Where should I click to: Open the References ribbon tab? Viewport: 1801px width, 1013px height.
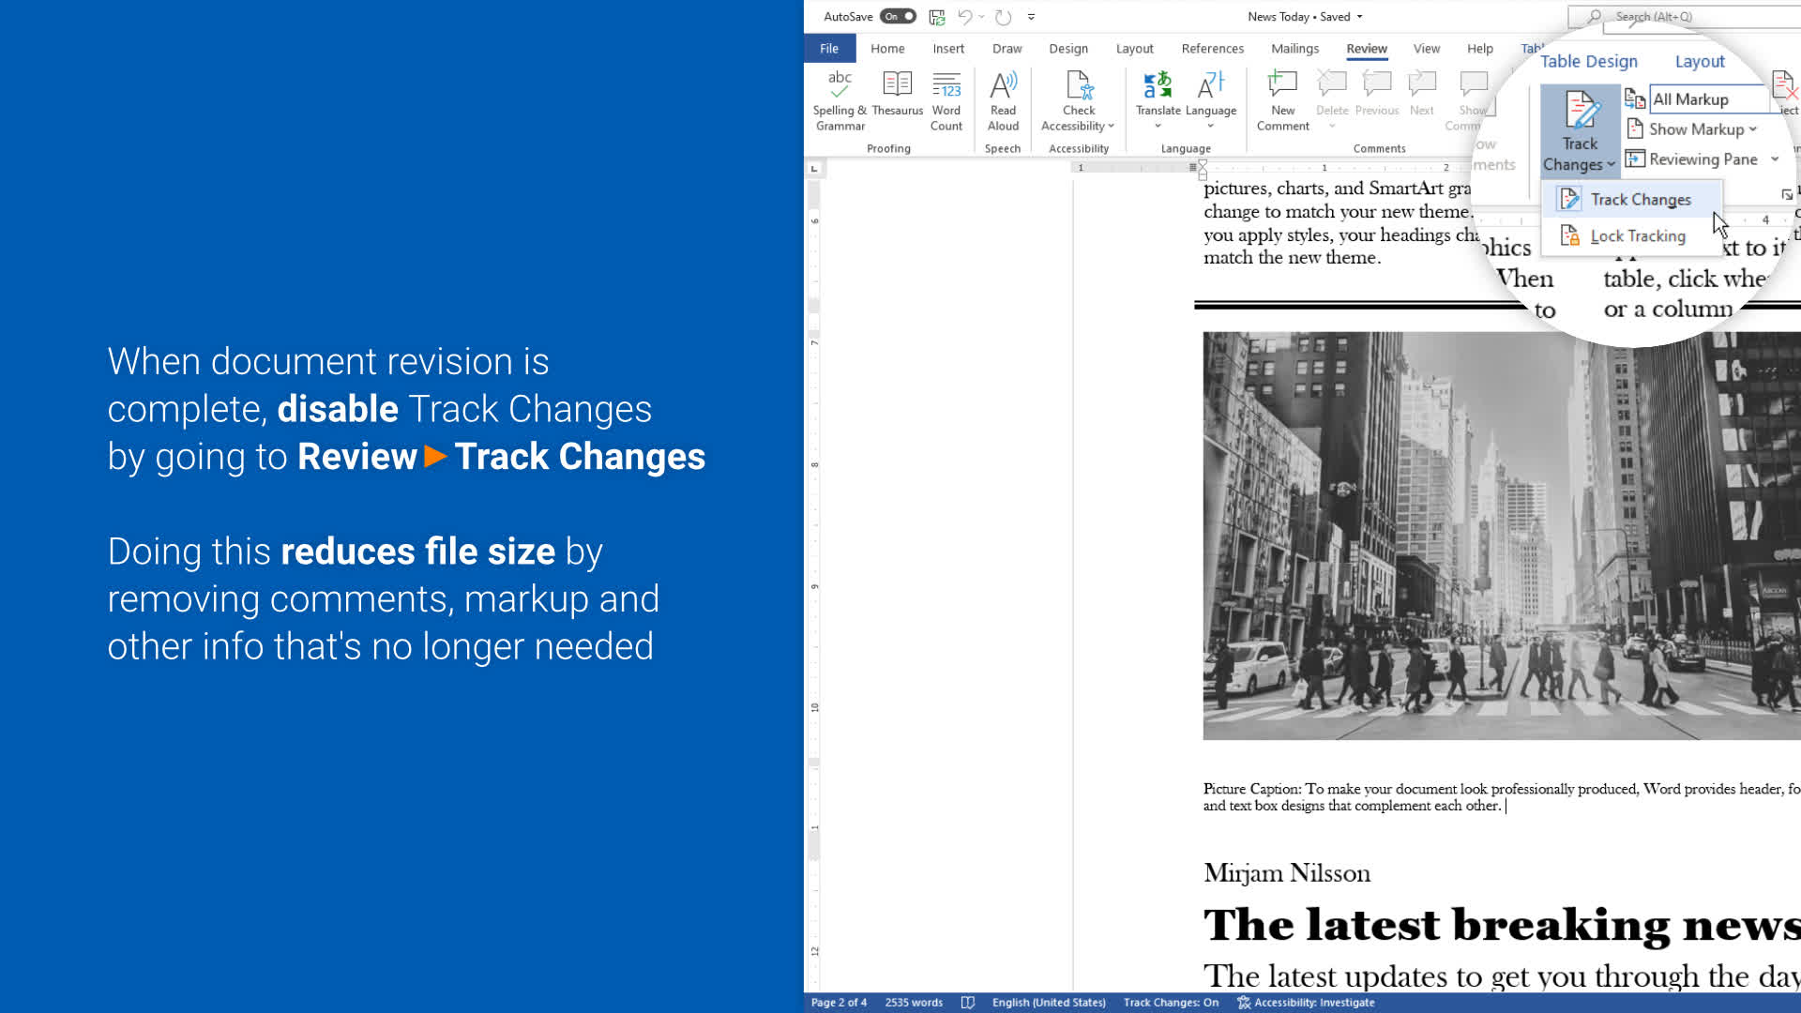pos(1212,49)
